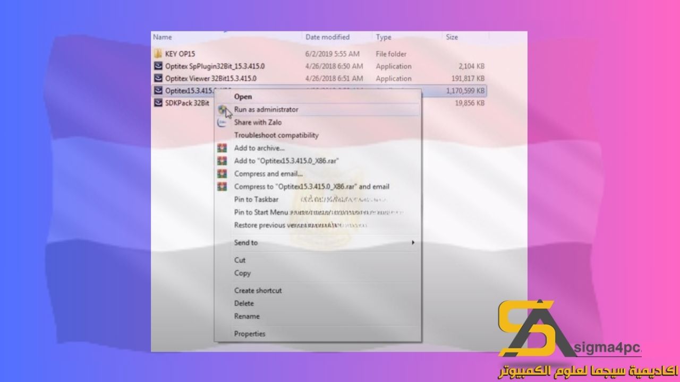Click WinRAR icon beside Compress and email

tap(222, 173)
